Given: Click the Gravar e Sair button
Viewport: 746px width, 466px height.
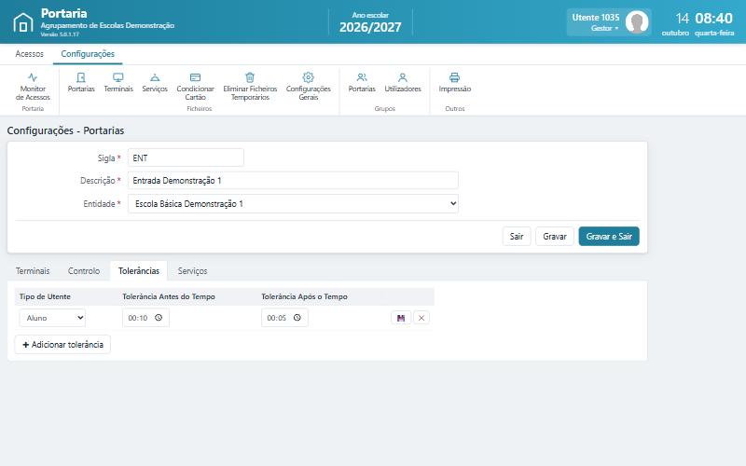Looking at the screenshot, I should click(609, 237).
